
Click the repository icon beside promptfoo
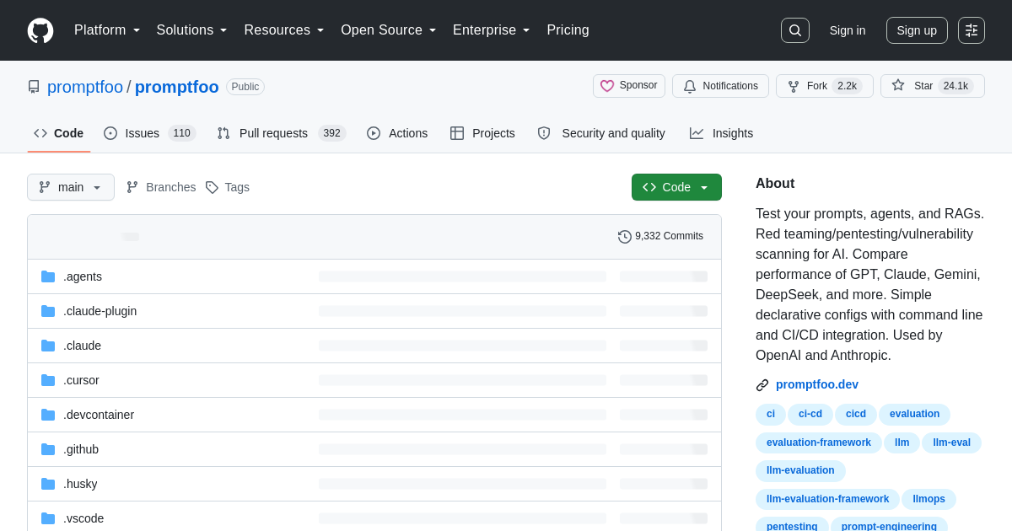34,87
